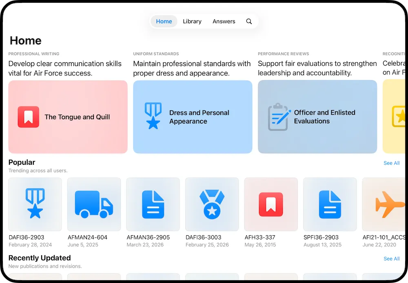Click the Popular section heading
Screen dimensions: 408x283
(x=22, y=162)
